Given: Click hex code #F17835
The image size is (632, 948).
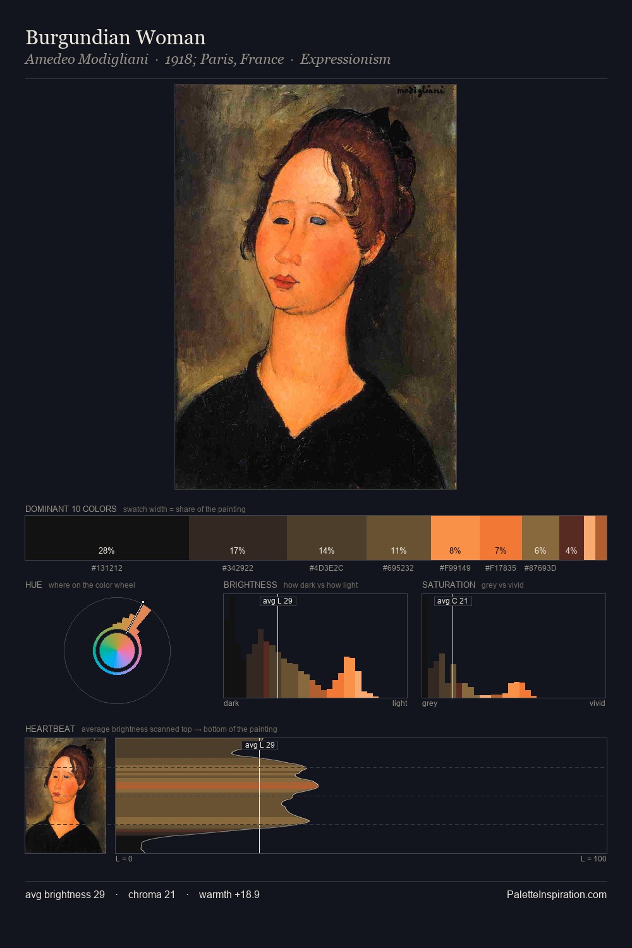Looking at the screenshot, I should click(x=501, y=568).
